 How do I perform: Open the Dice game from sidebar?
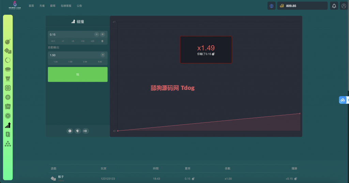tap(8, 51)
